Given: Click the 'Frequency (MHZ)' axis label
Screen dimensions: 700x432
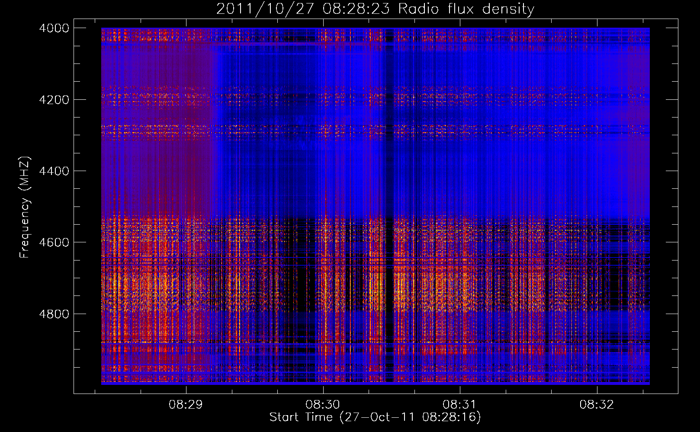Looking at the screenshot, I should pyautogui.click(x=25, y=207).
